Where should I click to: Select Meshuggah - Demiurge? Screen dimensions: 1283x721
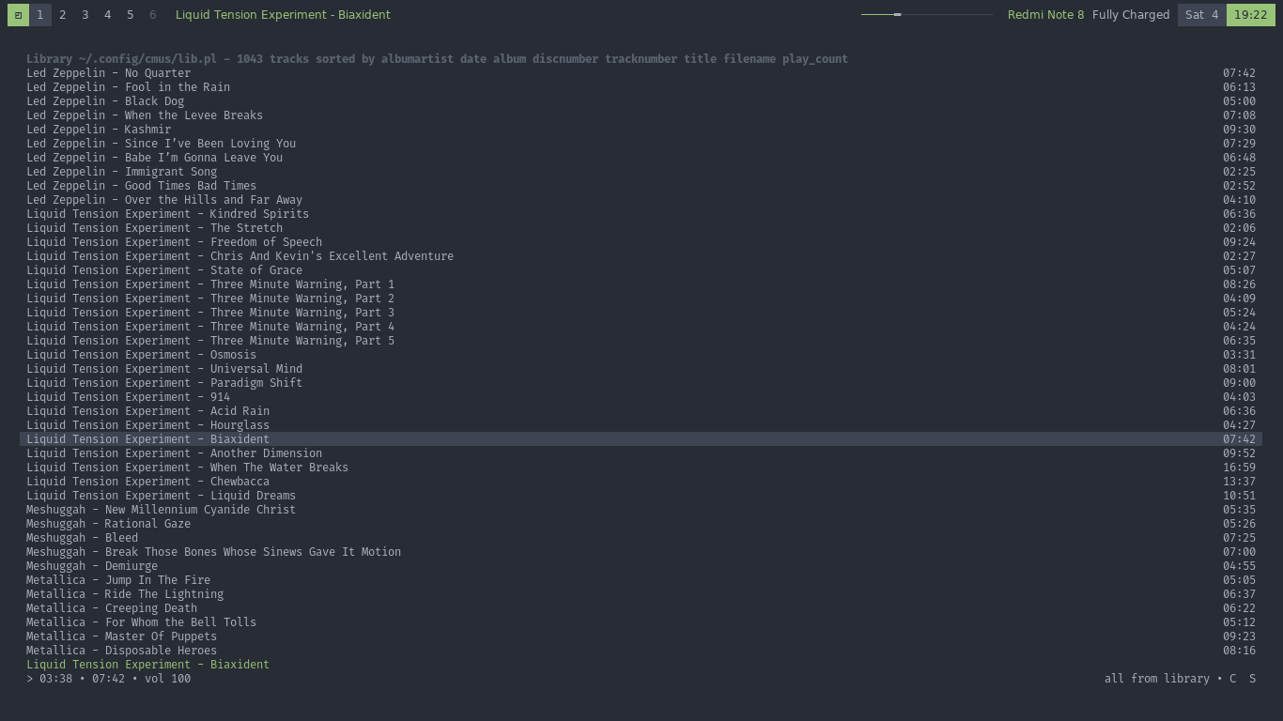[x=641, y=566]
